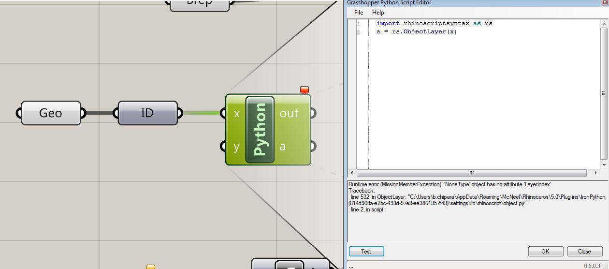Click the code editor scroll up arrow
609x269 pixels.
pyautogui.click(x=604, y=23)
